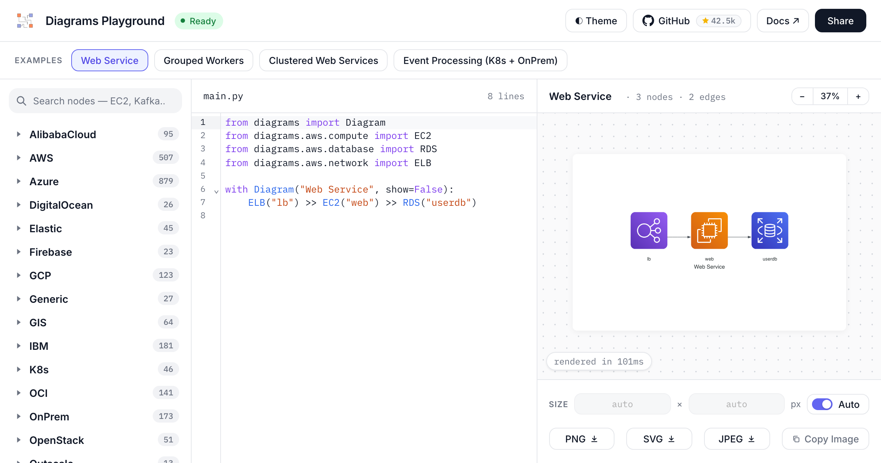Open the Docs external link

(x=783, y=21)
